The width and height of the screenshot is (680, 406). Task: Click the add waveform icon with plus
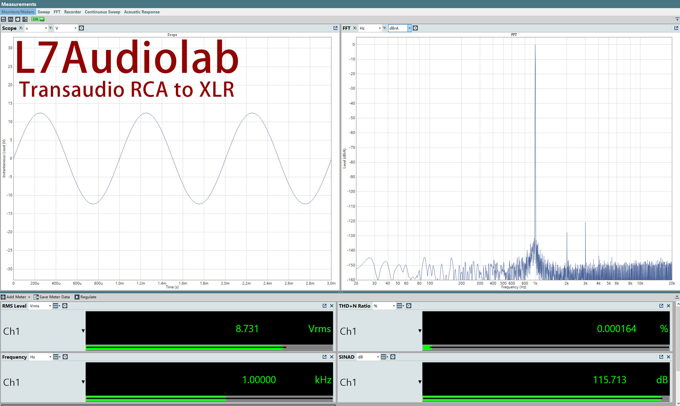click(25, 19)
